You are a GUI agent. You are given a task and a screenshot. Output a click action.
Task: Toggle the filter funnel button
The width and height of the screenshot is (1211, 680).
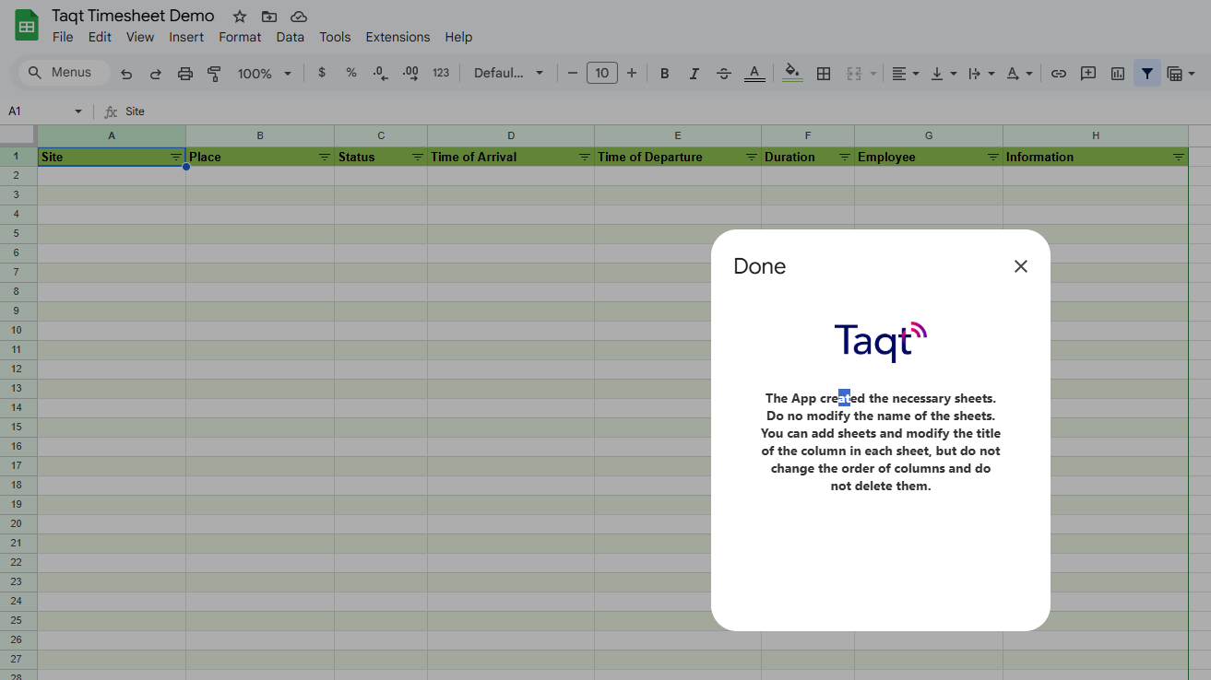[x=1147, y=73]
